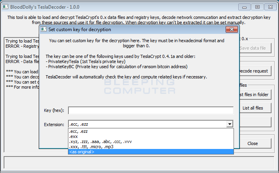Click the TeslaDecoder main window app icon

(6, 7)
